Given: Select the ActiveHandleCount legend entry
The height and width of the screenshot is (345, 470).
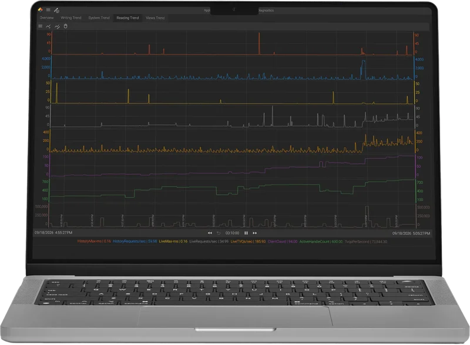Looking at the screenshot, I should click(321, 241).
